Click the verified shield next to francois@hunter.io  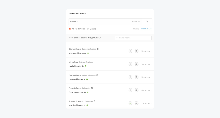click(x=88, y=92)
